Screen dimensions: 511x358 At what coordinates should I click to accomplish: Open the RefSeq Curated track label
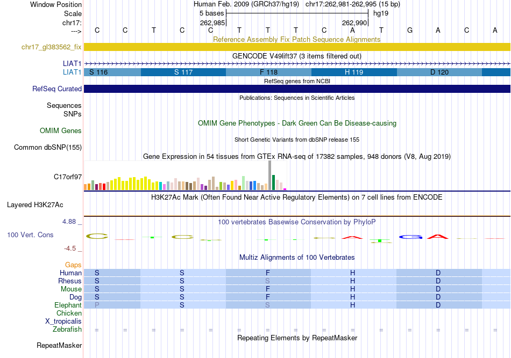click(57, 89)
